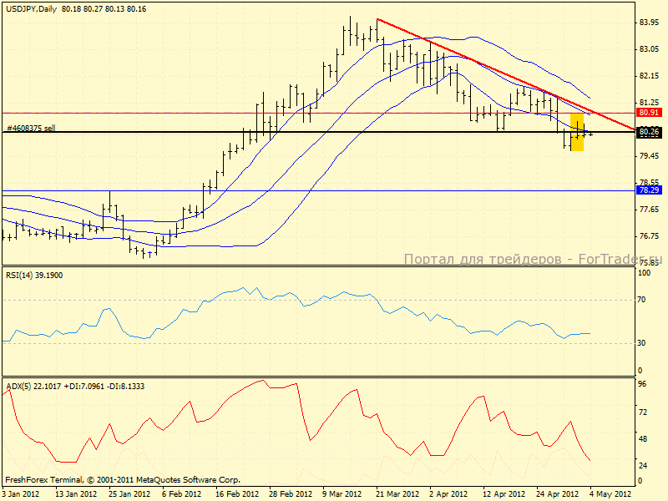Click the black 80.26 current price tag

649,132
